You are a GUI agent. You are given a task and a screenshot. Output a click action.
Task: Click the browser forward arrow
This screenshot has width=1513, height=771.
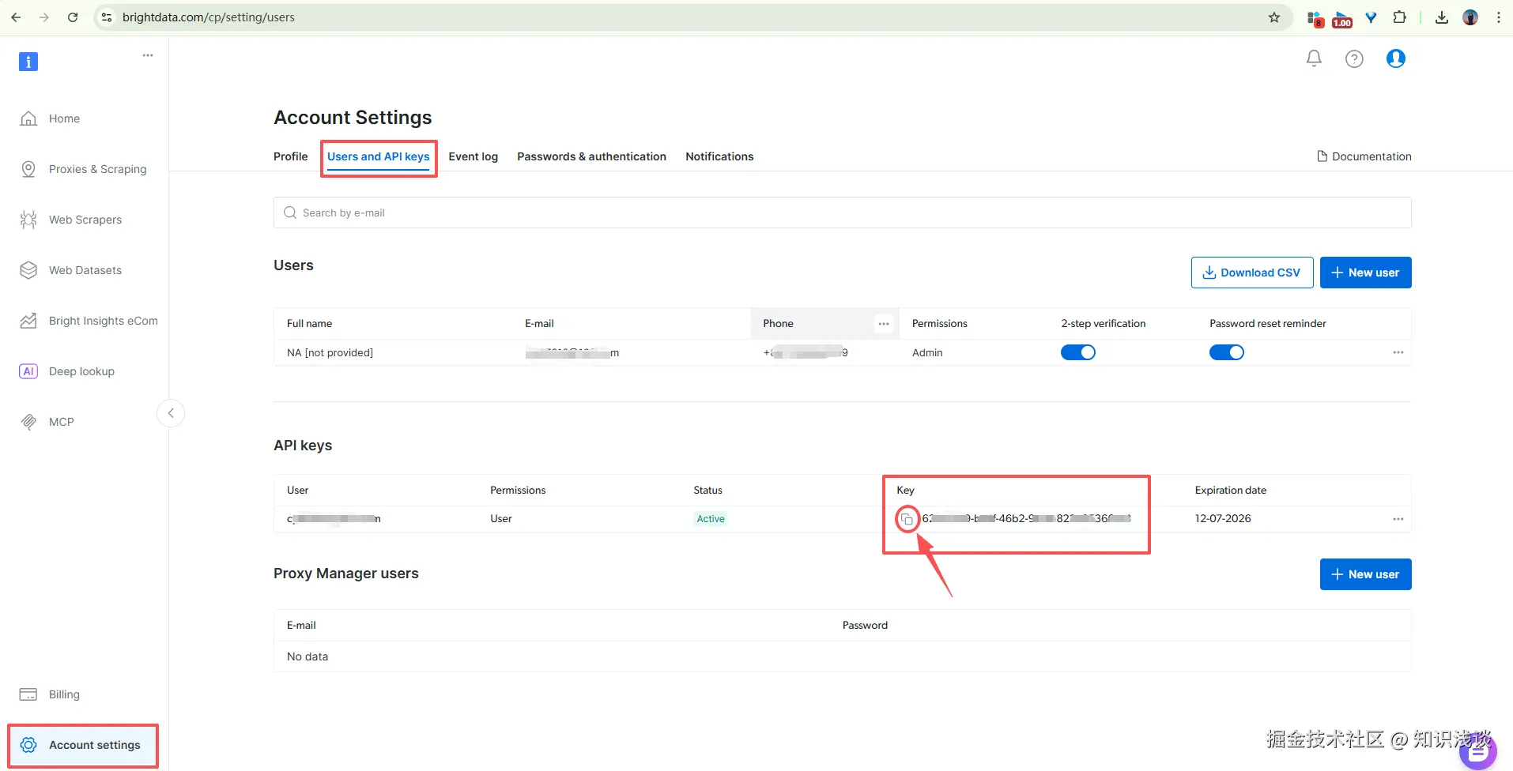(x=44, y=17)
